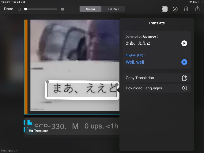Open the Markup pen tool icon
Image resolution: width=204 pixels, height=153 pixels.
(175, 9)
